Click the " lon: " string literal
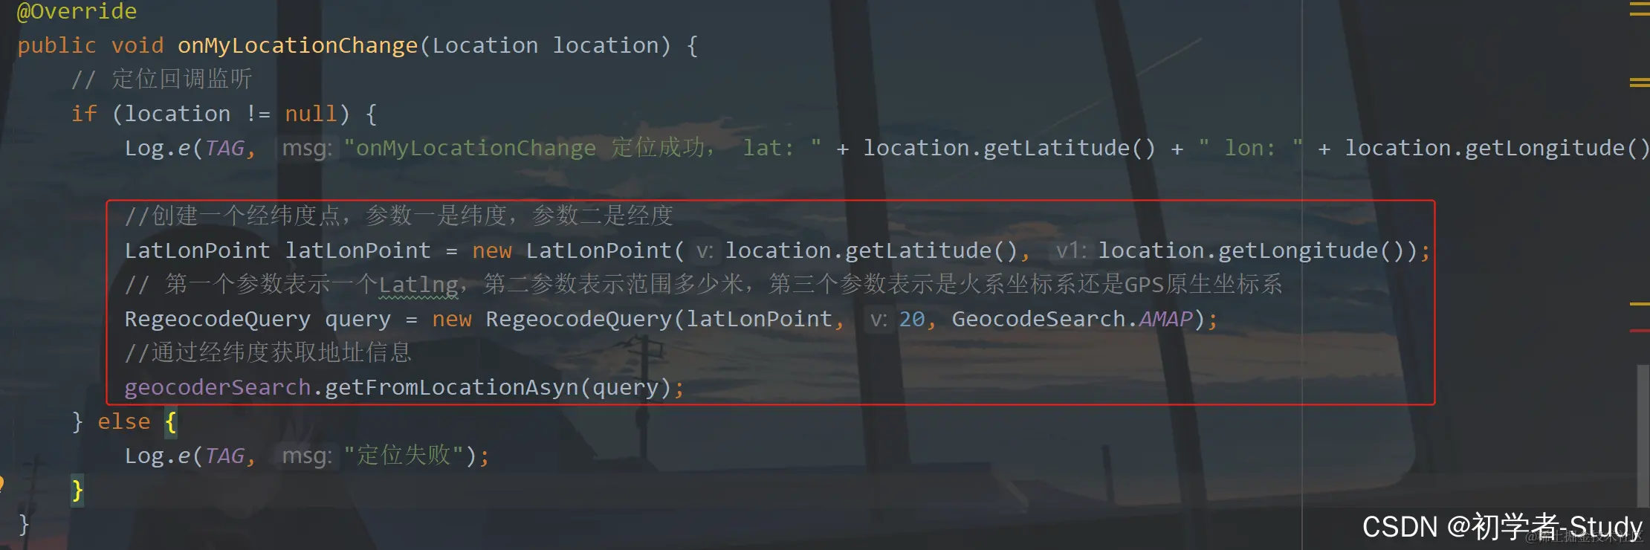Viewport: 1650px width, 550px height. (x=1250, y=148)
